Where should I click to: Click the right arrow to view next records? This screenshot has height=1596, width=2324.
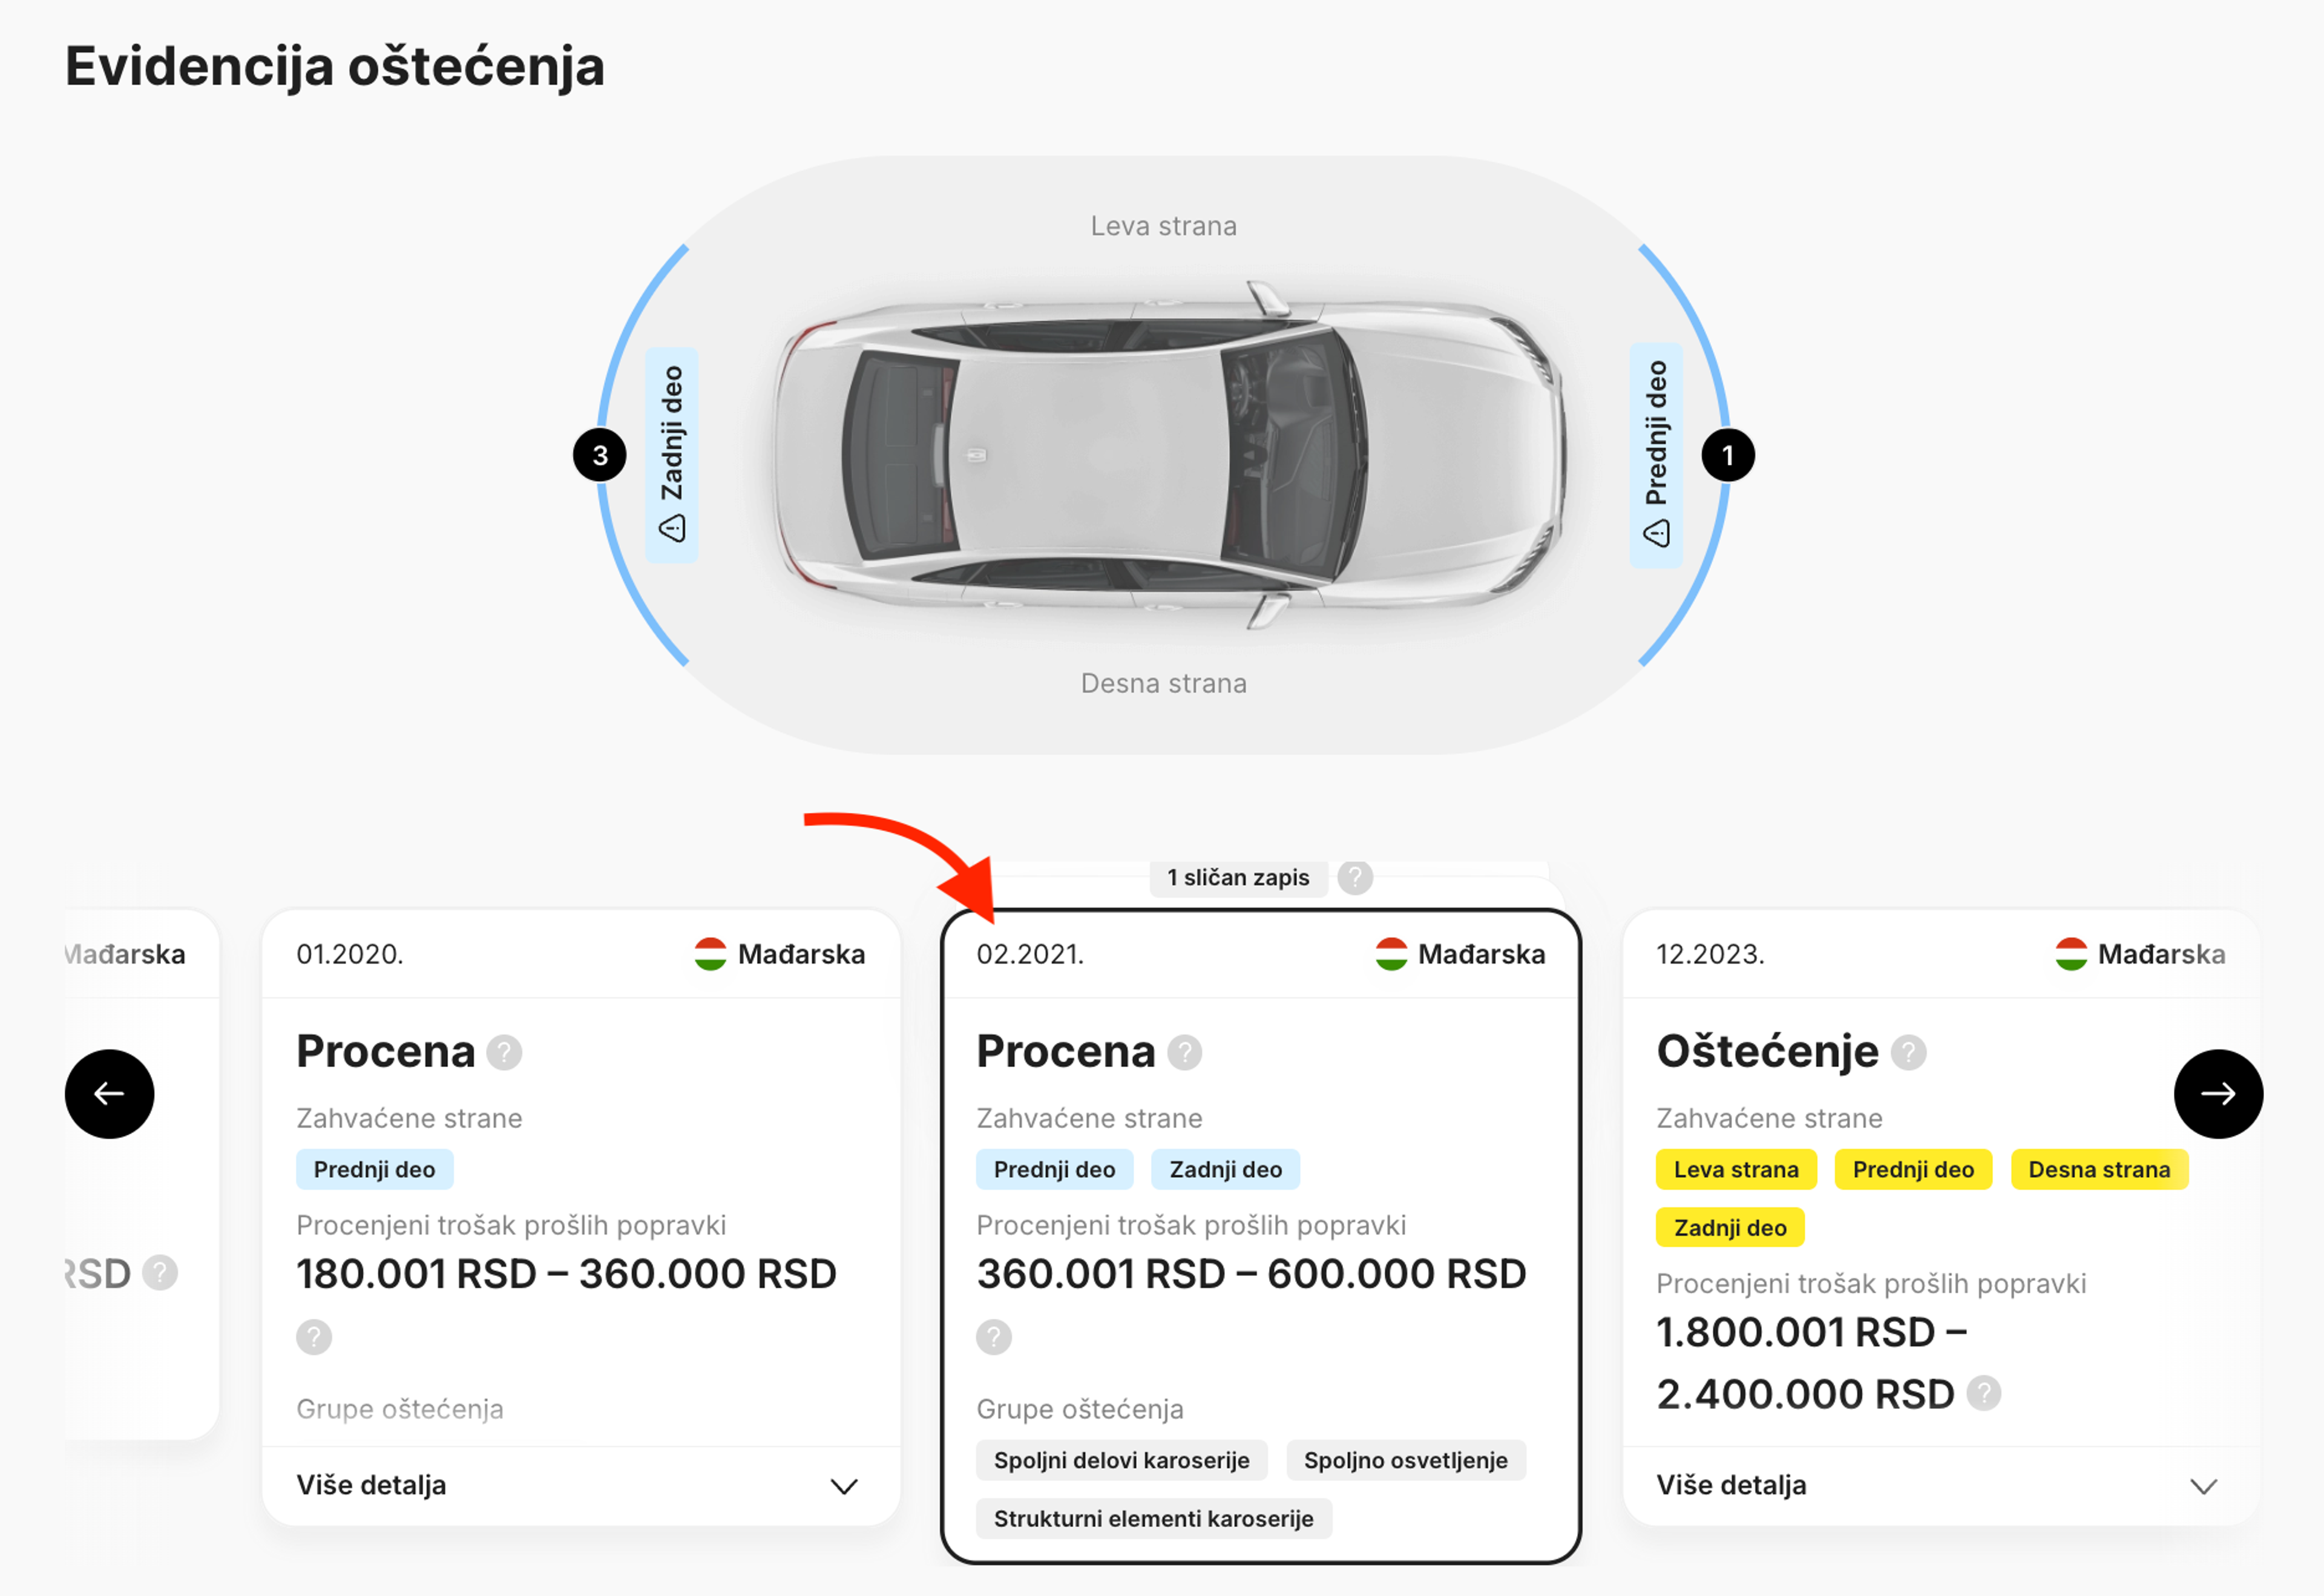pos(2219,1094)
